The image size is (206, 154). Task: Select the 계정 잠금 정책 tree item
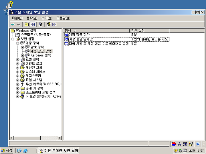click(41, 51)
